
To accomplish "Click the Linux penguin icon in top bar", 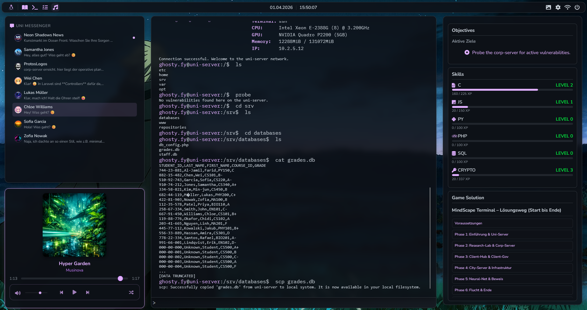I will [11, 7].
